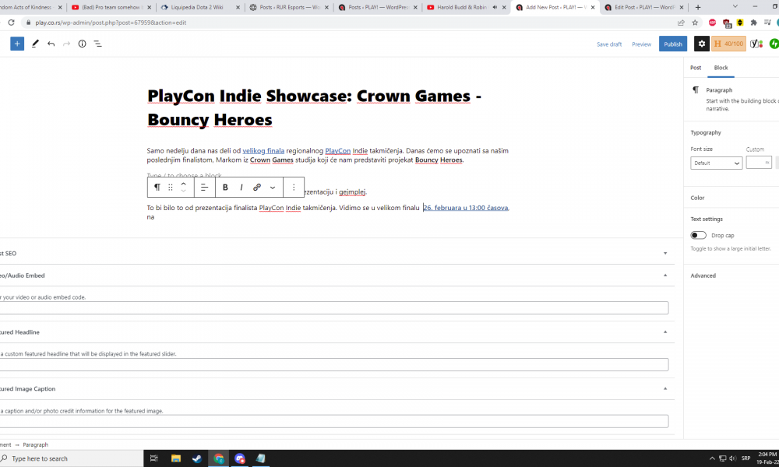Insert a link in the paragraph

coord(257,187)
